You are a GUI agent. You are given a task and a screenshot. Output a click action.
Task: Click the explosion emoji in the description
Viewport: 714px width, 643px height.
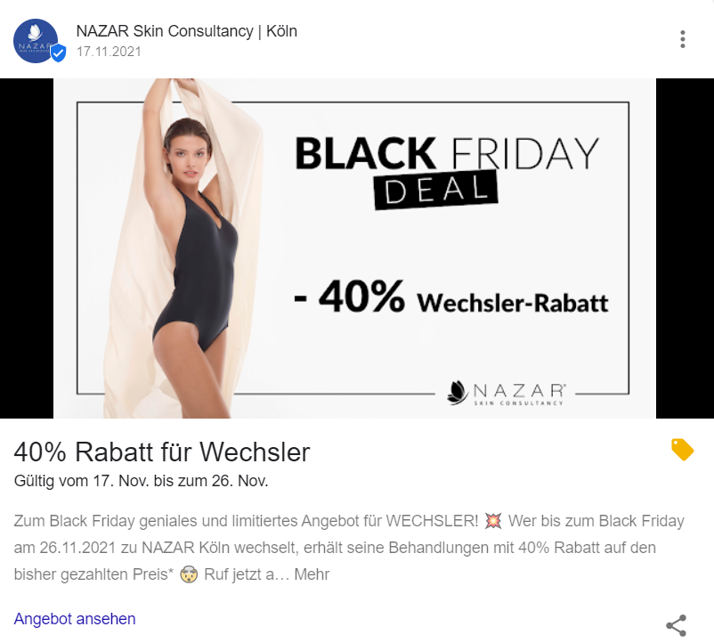tap(493, 521)
